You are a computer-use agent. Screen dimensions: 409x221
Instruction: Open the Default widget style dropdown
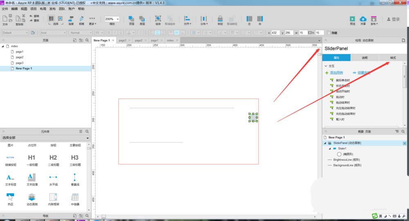15,33
